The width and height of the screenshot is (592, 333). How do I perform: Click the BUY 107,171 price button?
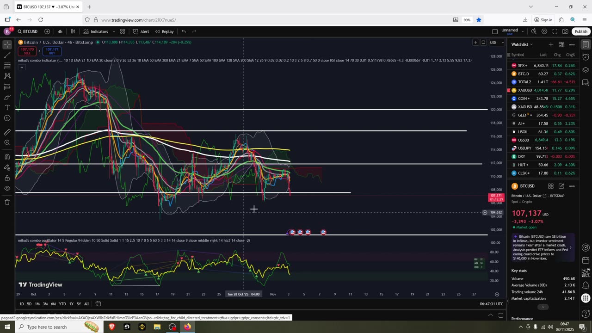52,51
